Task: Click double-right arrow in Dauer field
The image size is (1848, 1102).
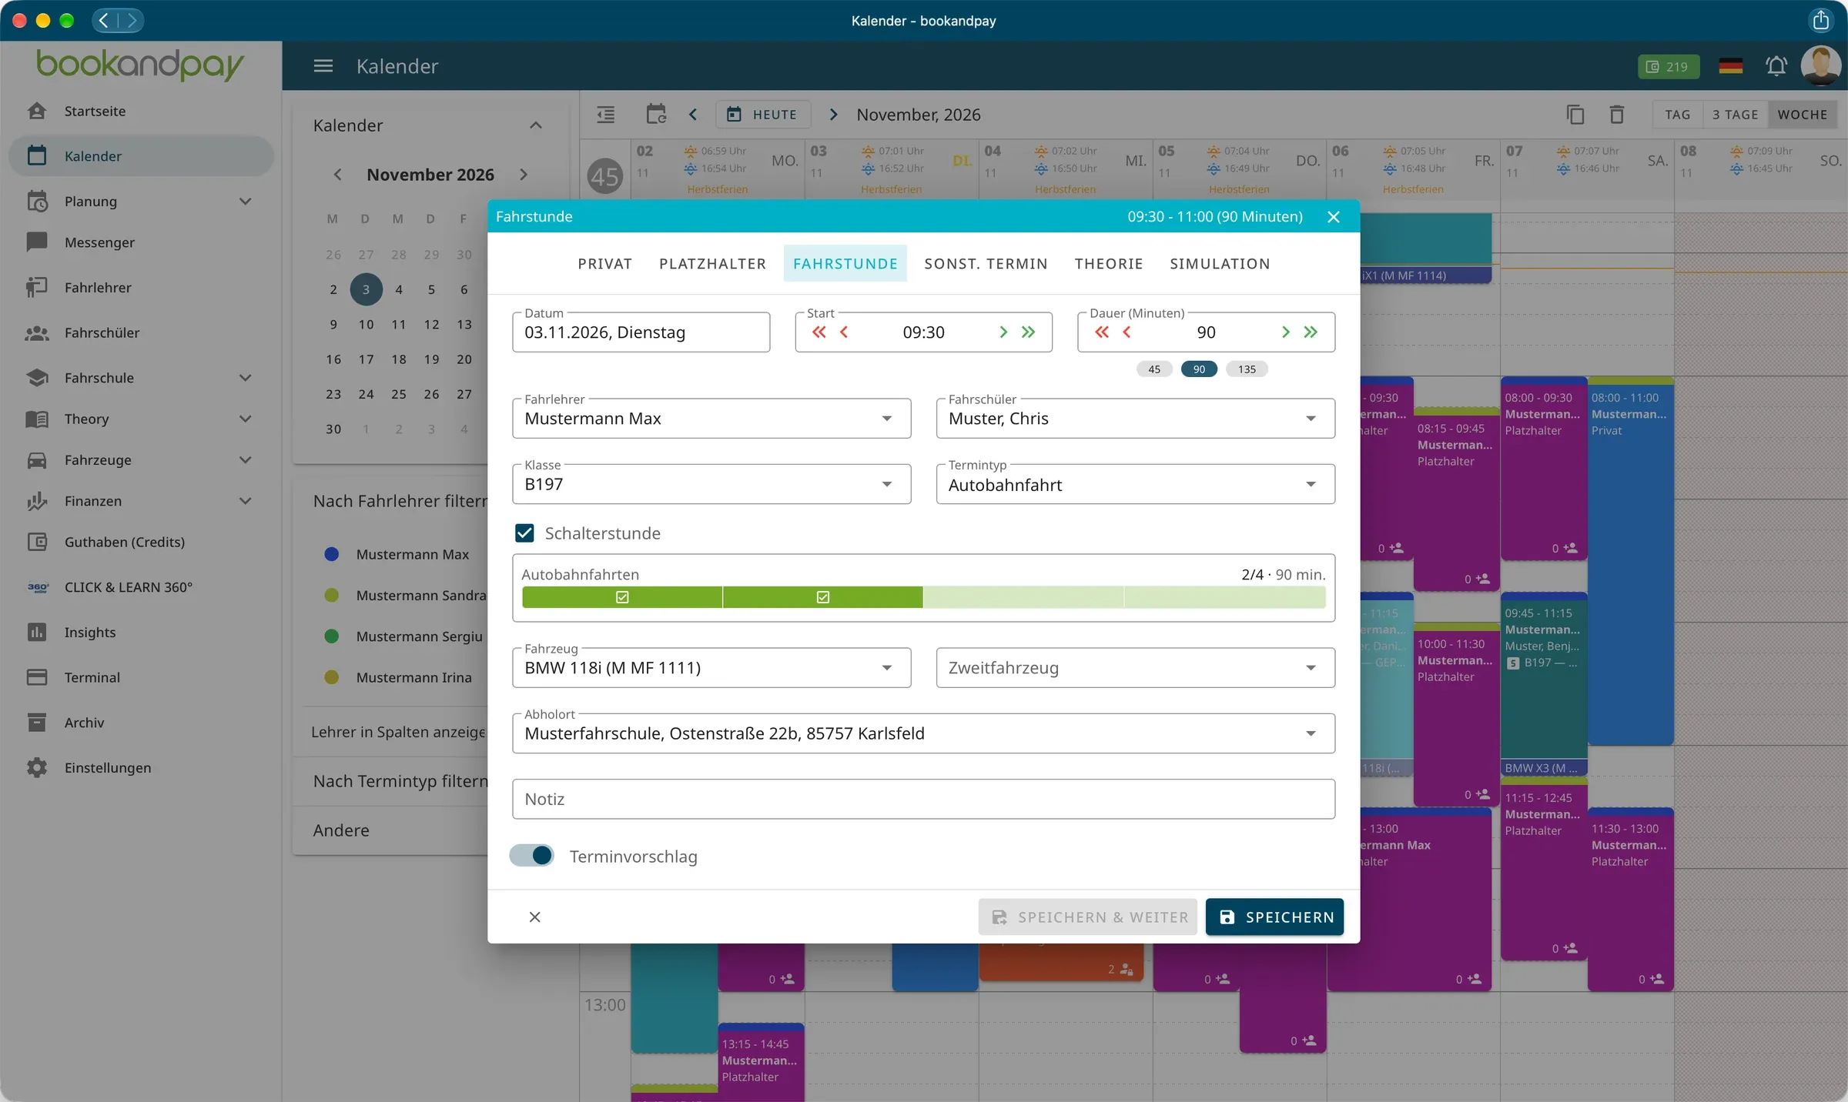Action: click(x=1311, y=332)
